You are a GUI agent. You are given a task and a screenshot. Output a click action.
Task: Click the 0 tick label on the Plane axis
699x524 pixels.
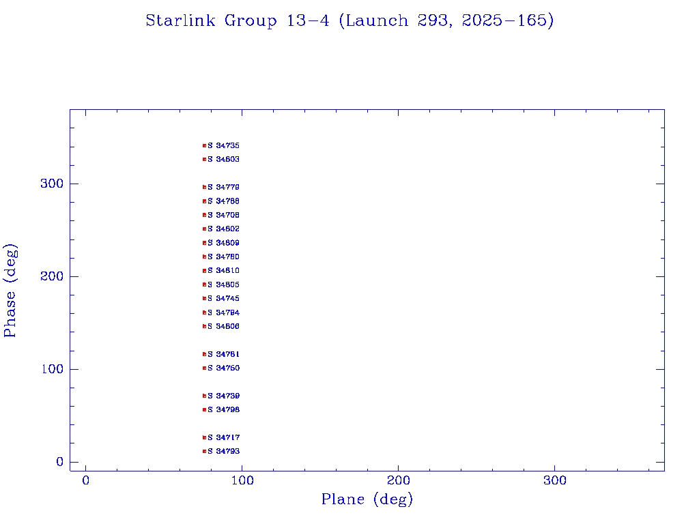85,480
